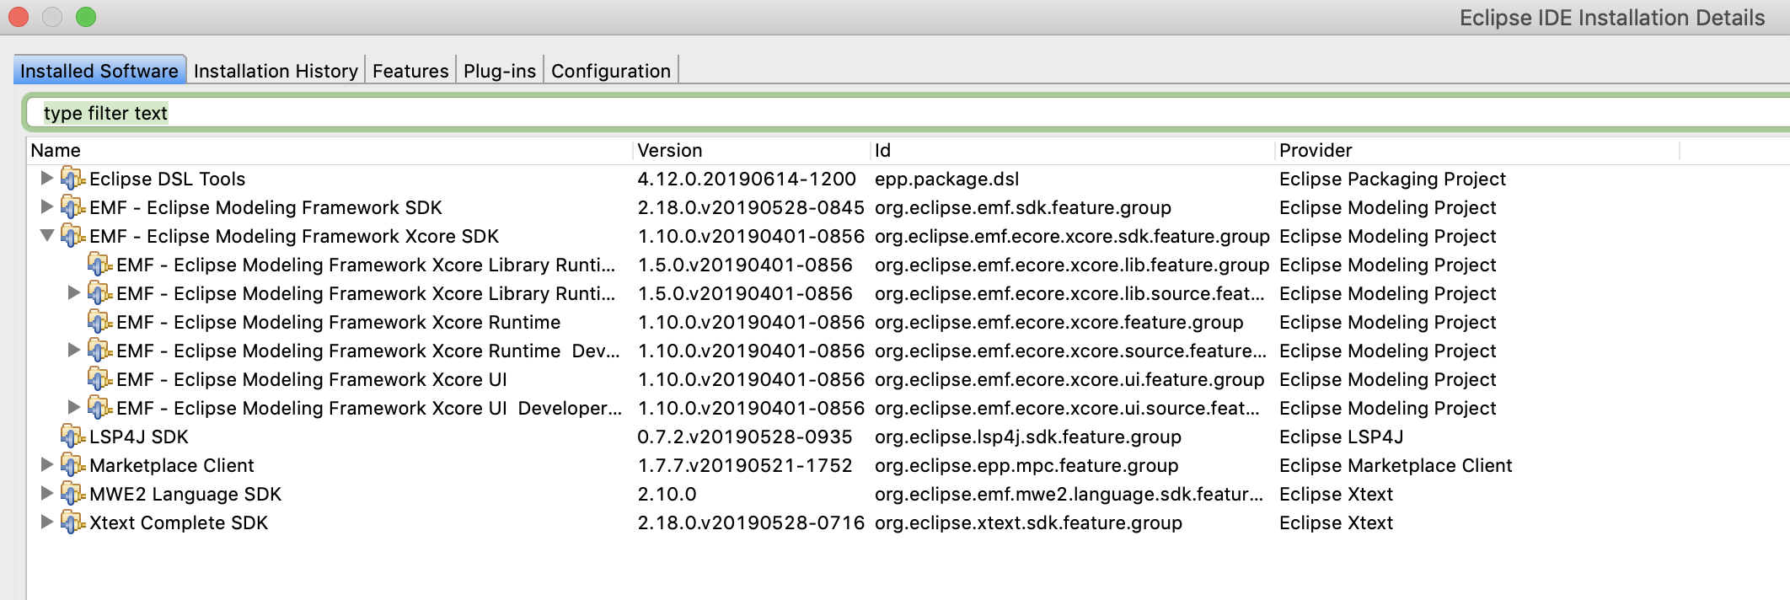Expand the Xcore UI Developer... child node

[x=74, y=407]
